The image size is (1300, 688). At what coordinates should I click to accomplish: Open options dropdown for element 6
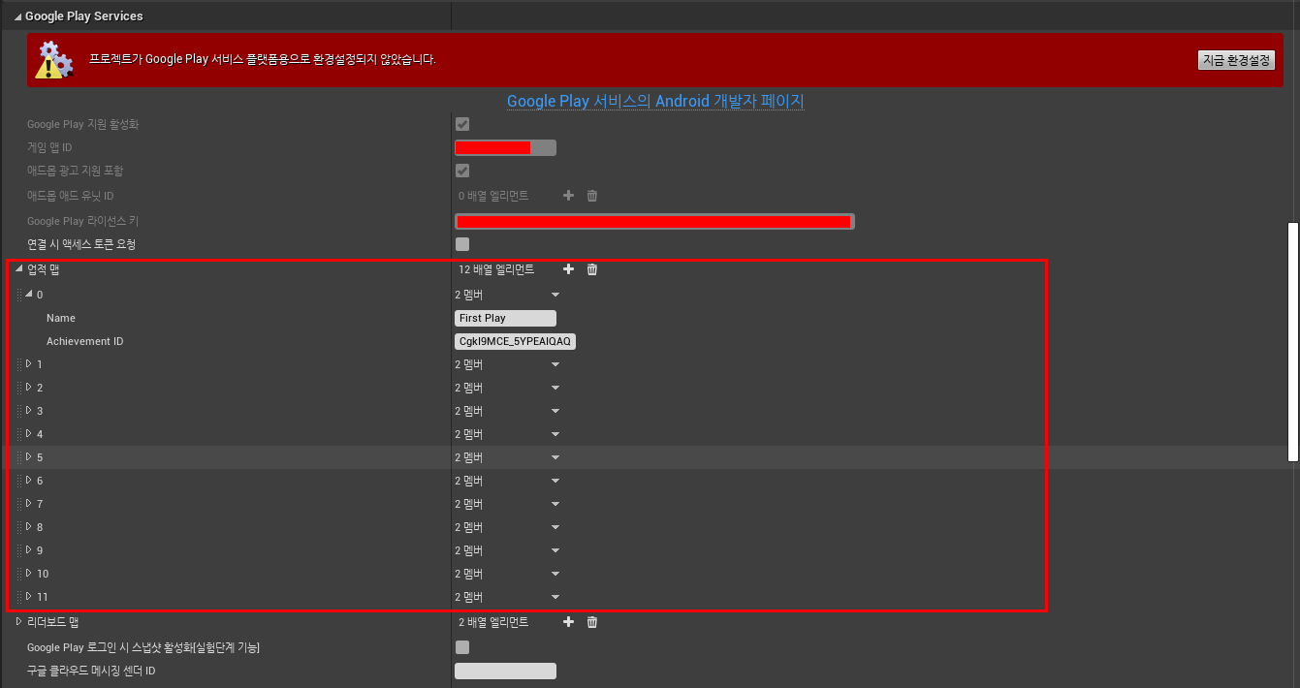555,481
